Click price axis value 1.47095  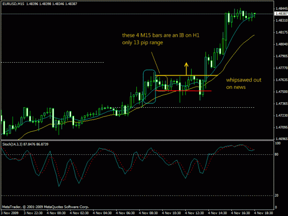point(282,128)
